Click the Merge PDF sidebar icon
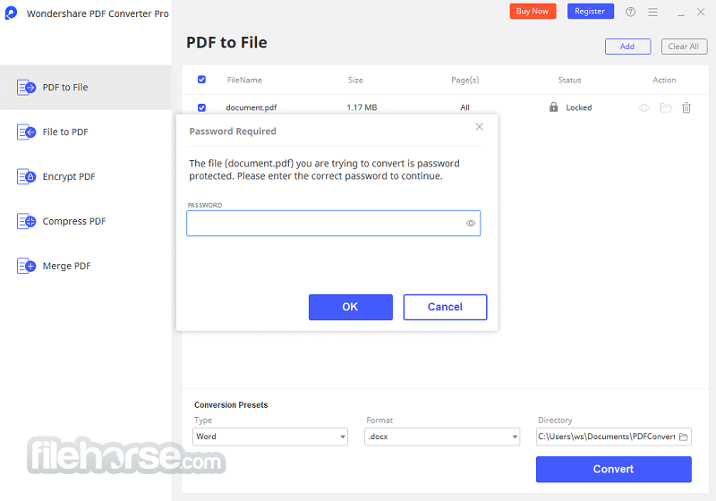This screenshot has width=716, height=501. point(26,266)
